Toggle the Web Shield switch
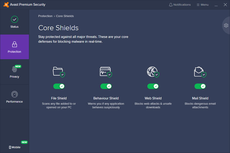230x153 pixels. click(x=153, y=86)
